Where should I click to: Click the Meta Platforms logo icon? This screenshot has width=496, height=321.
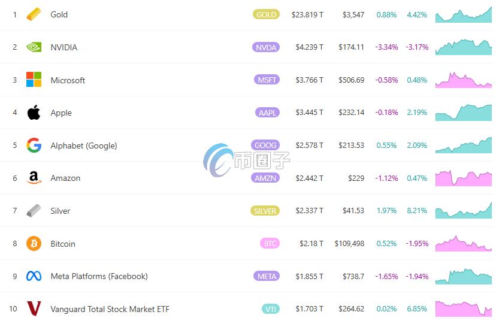(34, 276)
